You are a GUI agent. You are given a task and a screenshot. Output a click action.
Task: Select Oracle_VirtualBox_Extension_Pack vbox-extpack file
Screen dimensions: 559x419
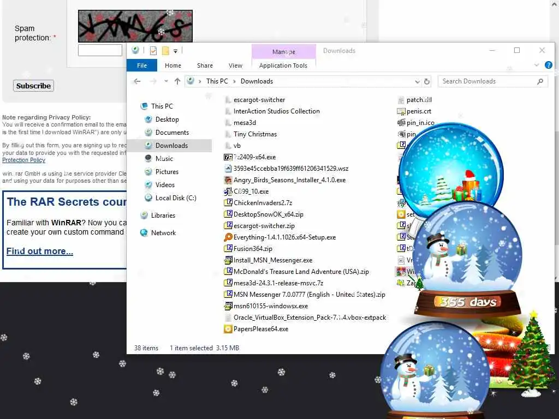(x=306, y=318)
